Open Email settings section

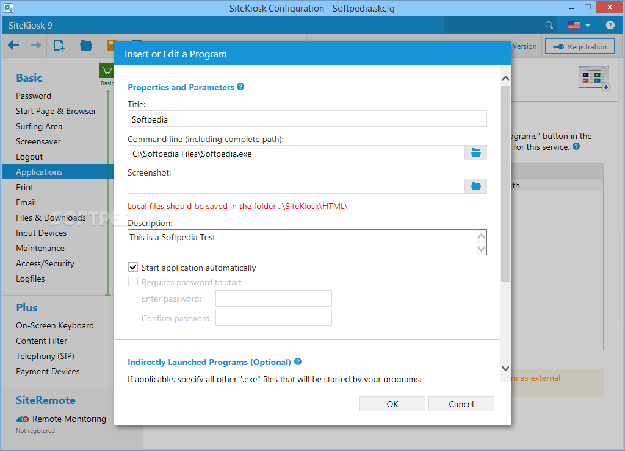coord(26,202)
